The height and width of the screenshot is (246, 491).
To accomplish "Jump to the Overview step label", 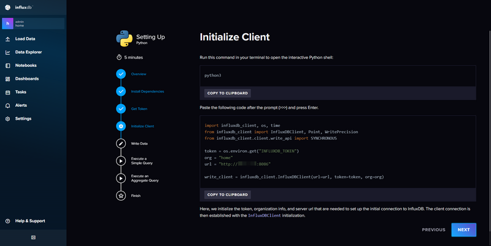I will click(x=139, y=74).
